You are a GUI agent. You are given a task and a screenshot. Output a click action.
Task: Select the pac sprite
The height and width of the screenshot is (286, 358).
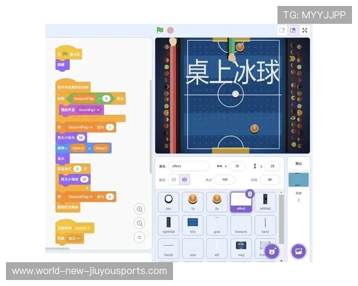tap(168, 202)
